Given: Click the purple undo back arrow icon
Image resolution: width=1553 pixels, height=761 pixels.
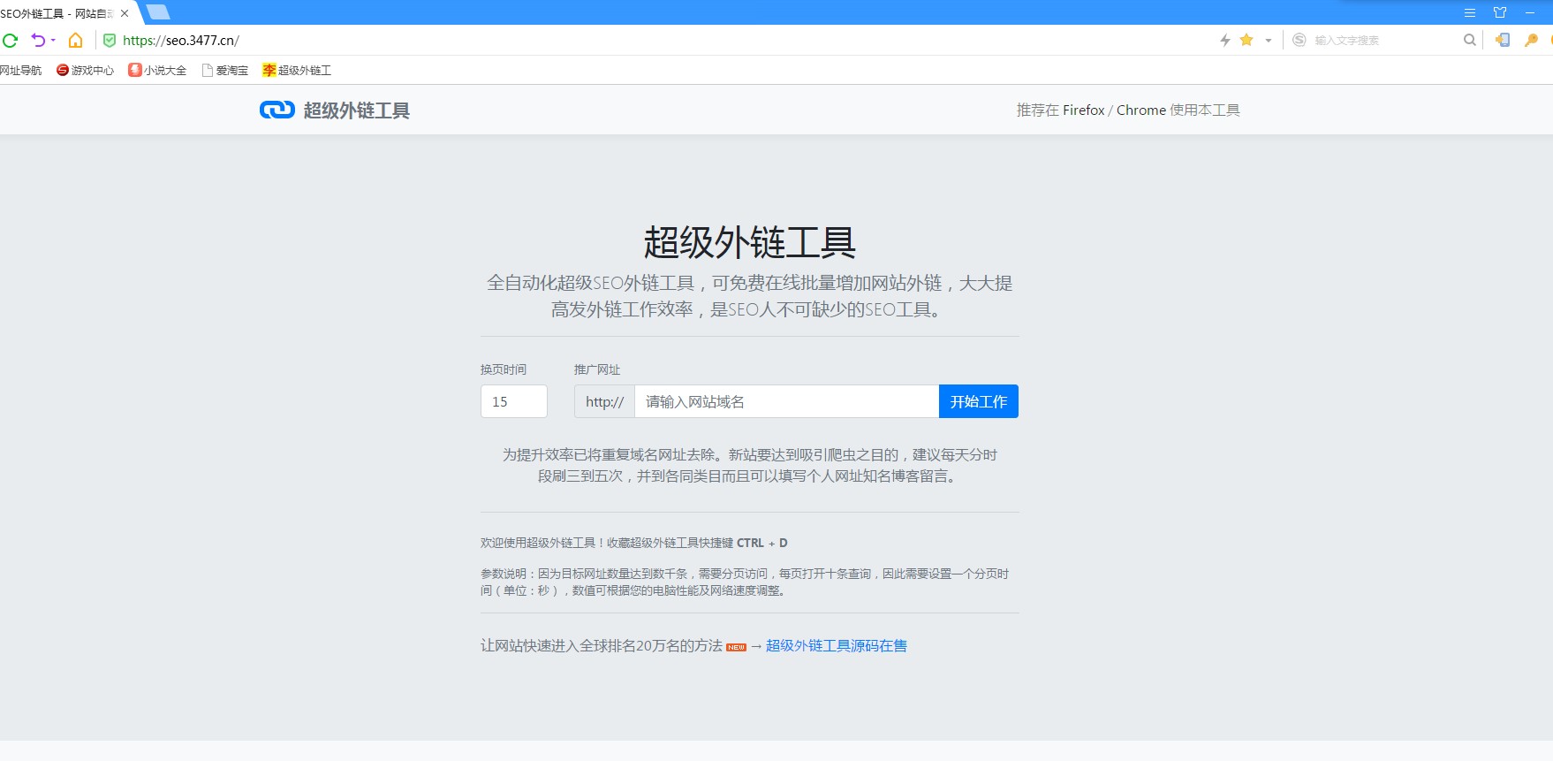Looking at the screenshot, I should pos(38,40).
